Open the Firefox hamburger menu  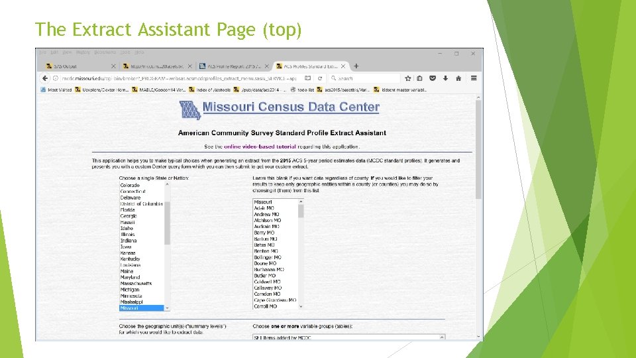click(473, 78)
